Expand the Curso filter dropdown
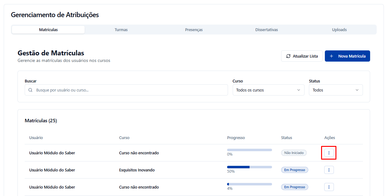The image size is (387, 196). 268,90
